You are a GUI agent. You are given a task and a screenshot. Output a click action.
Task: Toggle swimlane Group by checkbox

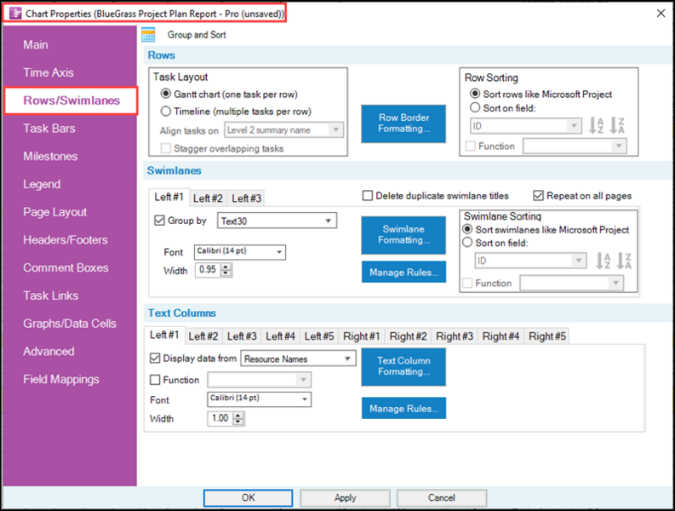click(160, 221)
